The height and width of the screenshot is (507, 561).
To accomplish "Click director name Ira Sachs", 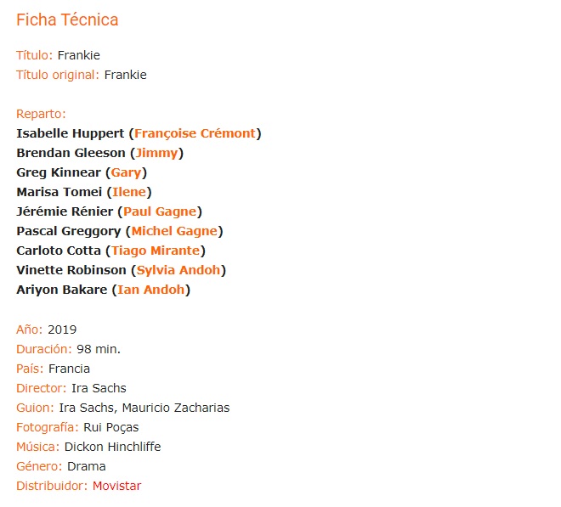I will pyautogui.click(x=99, y=388).
